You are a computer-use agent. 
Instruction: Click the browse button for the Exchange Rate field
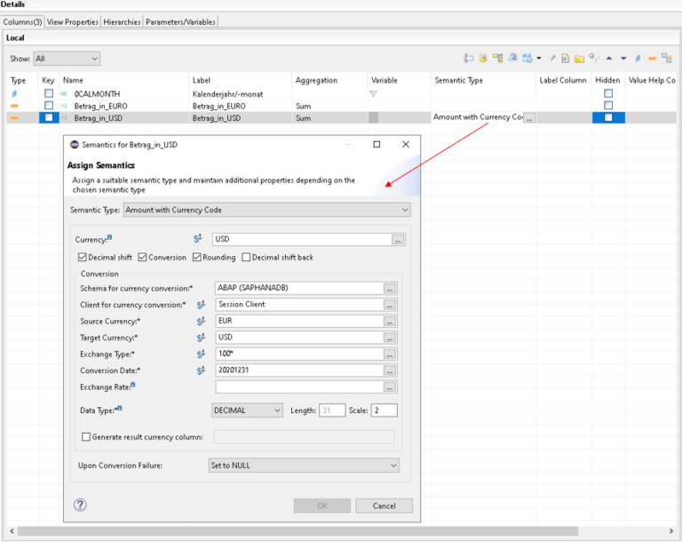tap(389, 387)
